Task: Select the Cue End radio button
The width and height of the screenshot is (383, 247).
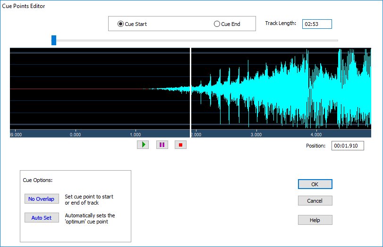Action: [x=227, y=24]
